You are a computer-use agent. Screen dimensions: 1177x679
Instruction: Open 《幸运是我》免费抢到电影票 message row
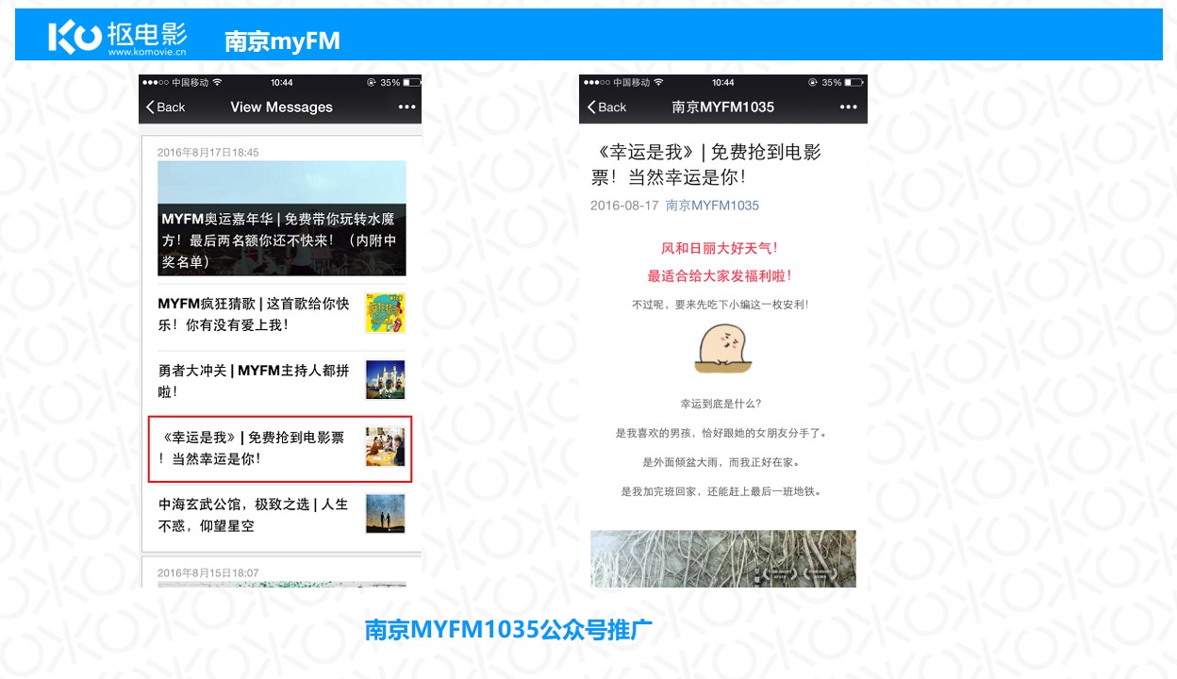pyautogui.click(x=281, y=448)
